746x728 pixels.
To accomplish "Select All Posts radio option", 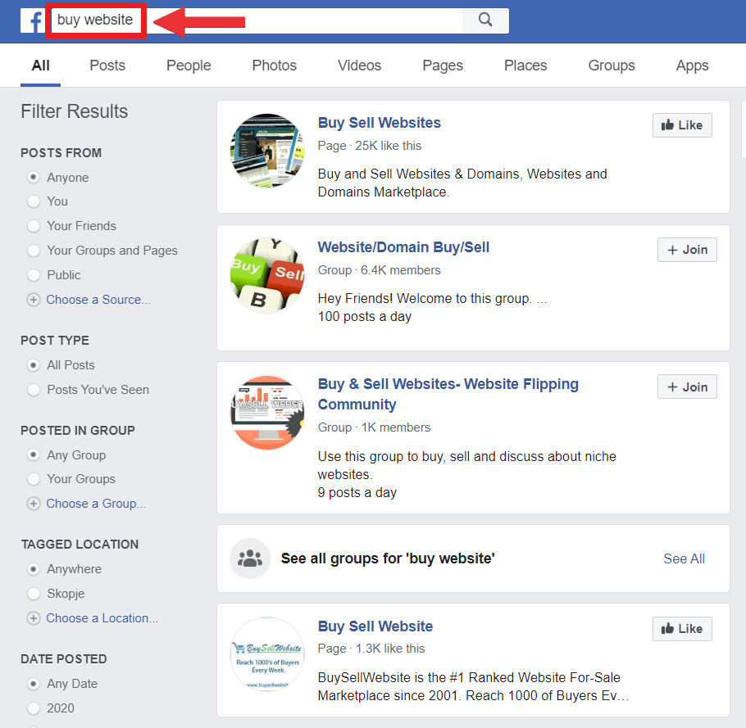I will point(34,365).
